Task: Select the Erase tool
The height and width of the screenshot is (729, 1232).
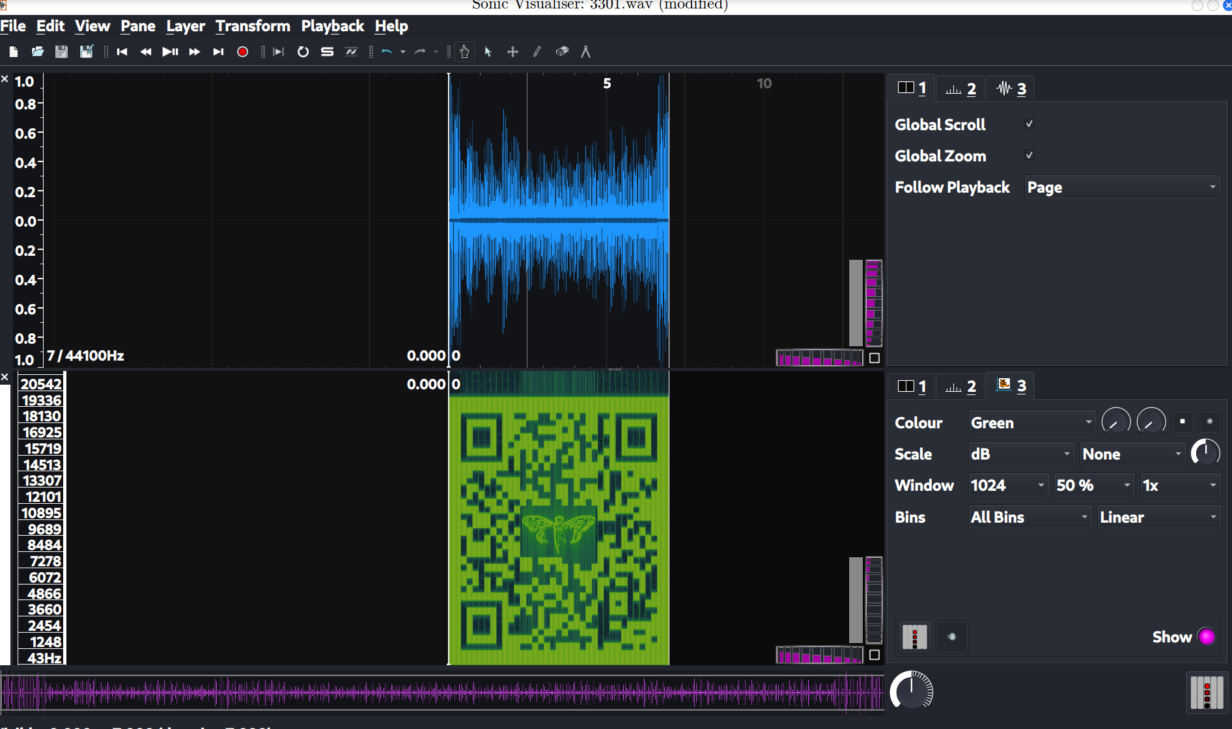Action: pyautogui.click(x=562, y=52)
